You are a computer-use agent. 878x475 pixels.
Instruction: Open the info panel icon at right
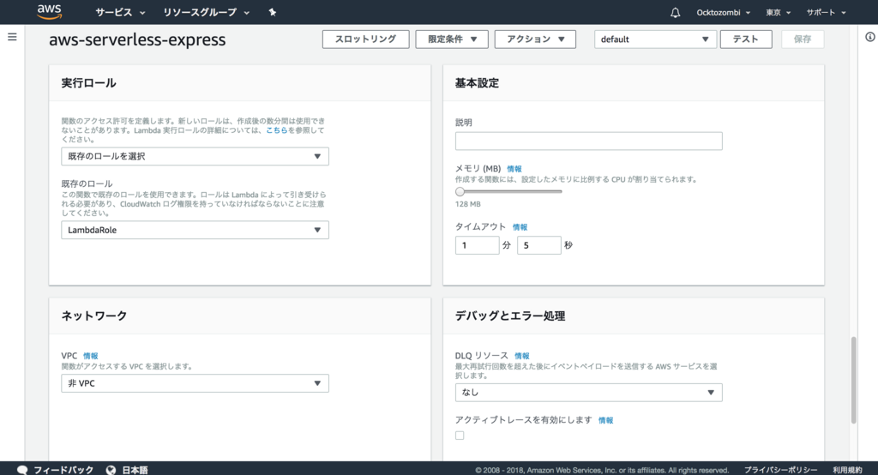tap(869, 37)
